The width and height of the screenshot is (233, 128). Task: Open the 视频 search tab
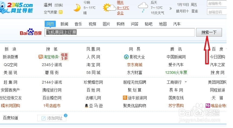point(92,24)
